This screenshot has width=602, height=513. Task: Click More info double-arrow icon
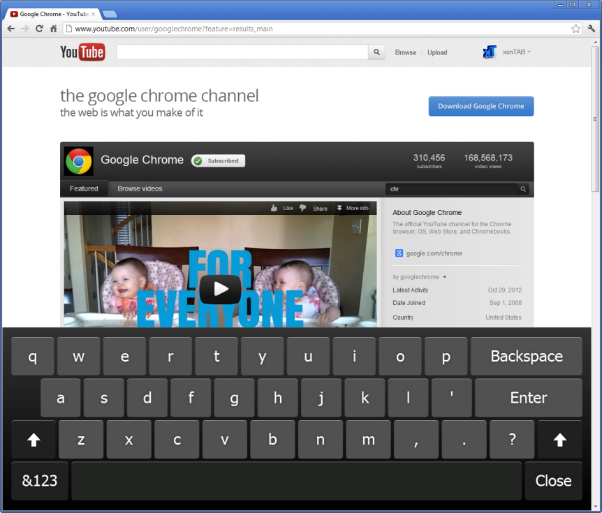(x=339, y=208)
